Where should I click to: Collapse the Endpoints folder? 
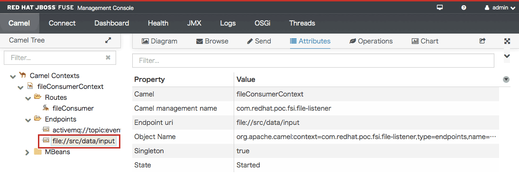click(28, 120)
